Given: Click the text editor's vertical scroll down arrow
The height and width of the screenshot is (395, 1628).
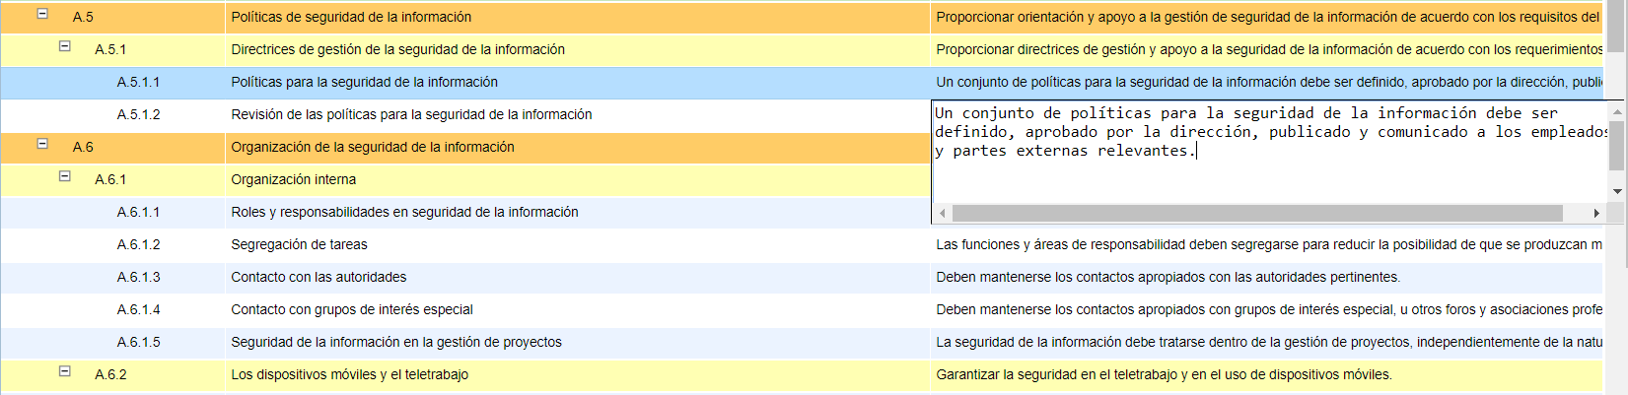Looking at the screenshot, I should pyautogui.click(x=1617, y=191).
